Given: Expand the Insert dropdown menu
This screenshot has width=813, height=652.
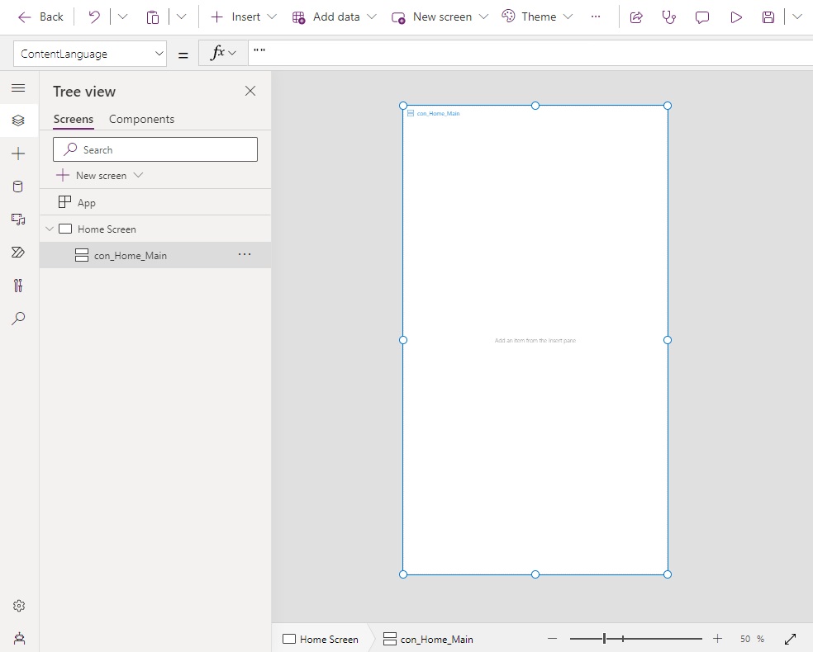Looking at the screenshot, I should pyautogui.click(x=272, y=17).
